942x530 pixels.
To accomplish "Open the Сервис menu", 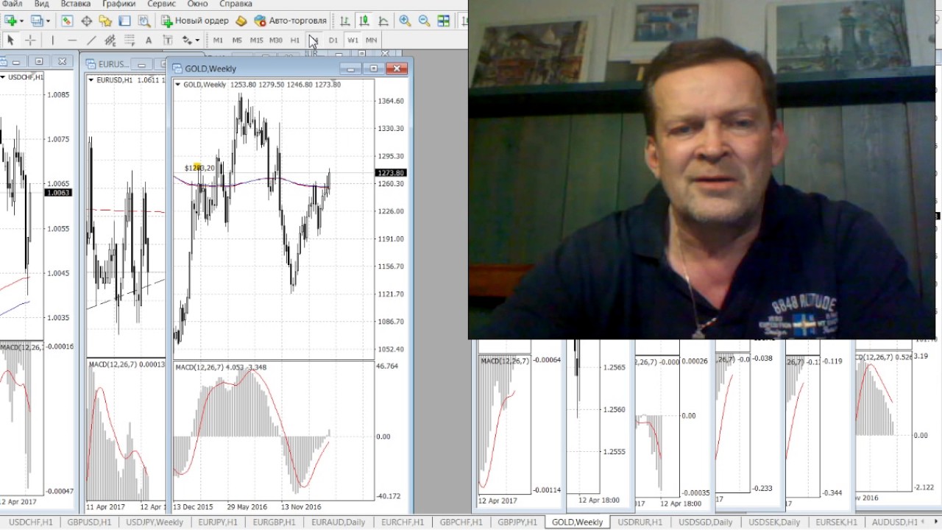I will click(161, 4).
